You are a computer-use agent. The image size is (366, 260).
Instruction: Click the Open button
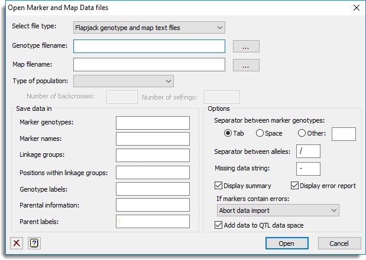click(287, 243)
